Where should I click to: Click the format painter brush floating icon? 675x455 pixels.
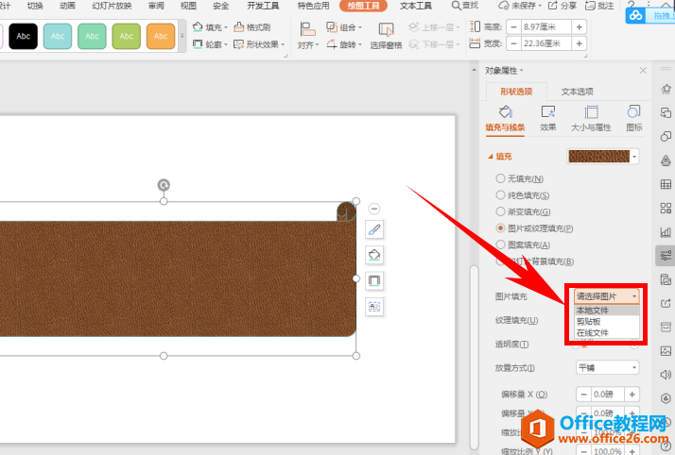click(x=374, y=230)
